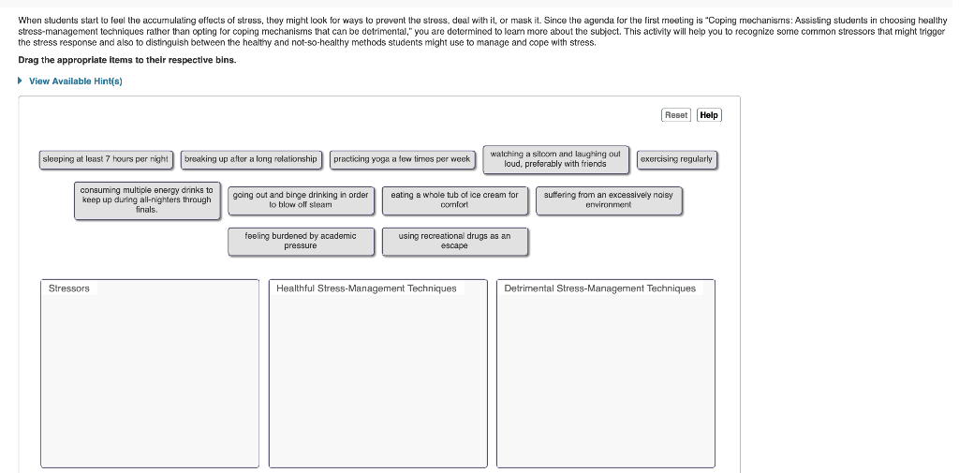Click the Help button
Viewport: 959px width, 473px height.
(x=709, y=115)
